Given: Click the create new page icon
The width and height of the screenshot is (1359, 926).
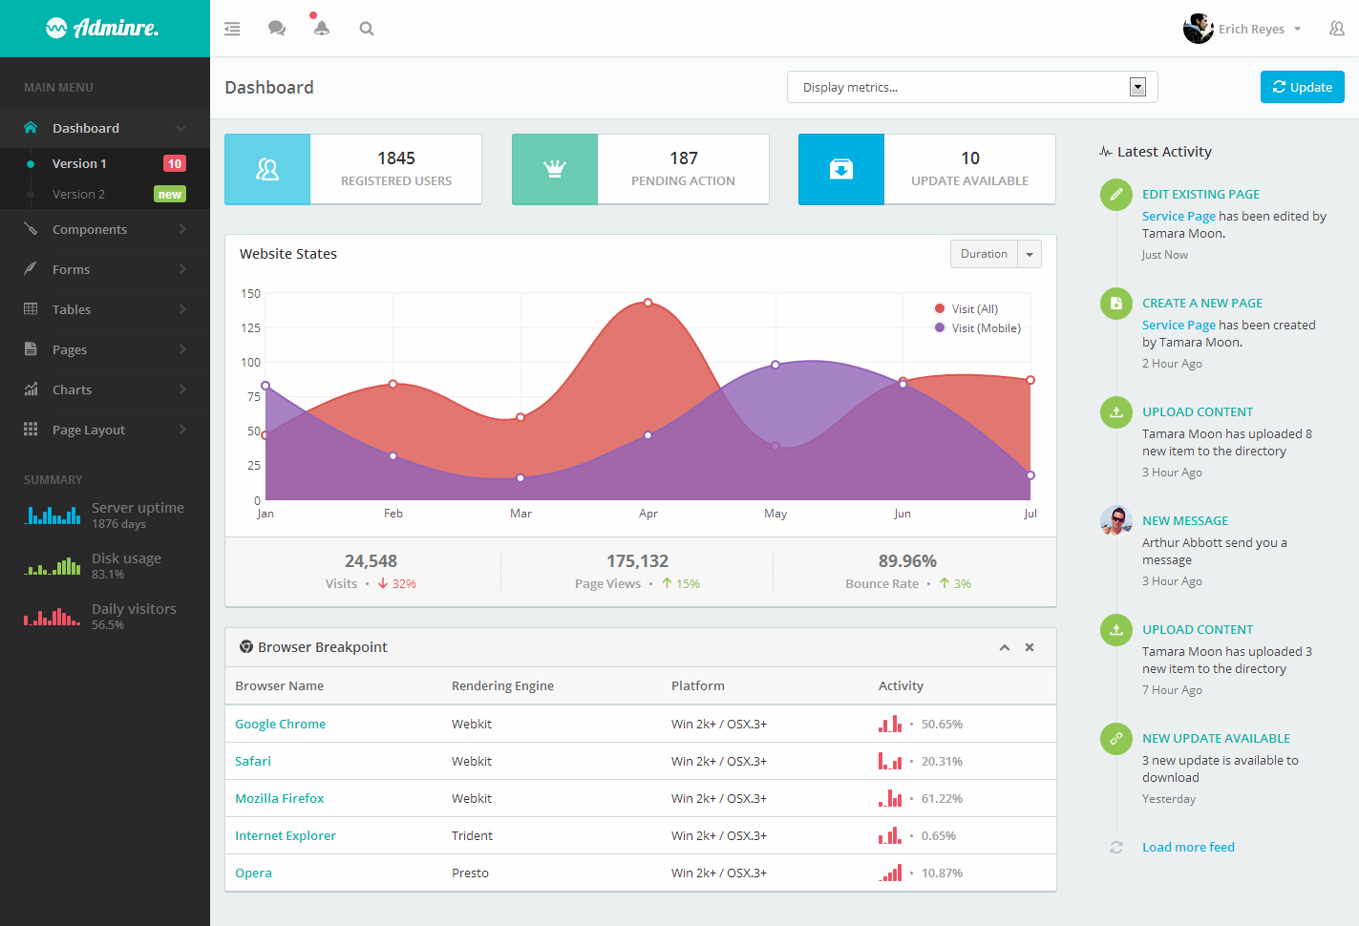Looking at the screenshot, I should pos(1115,304).
